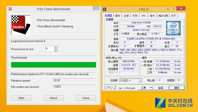This screenshot has height=112, width=198.
Task: Click the bus speed value 99.68 MHz
Action: (129, 69)
